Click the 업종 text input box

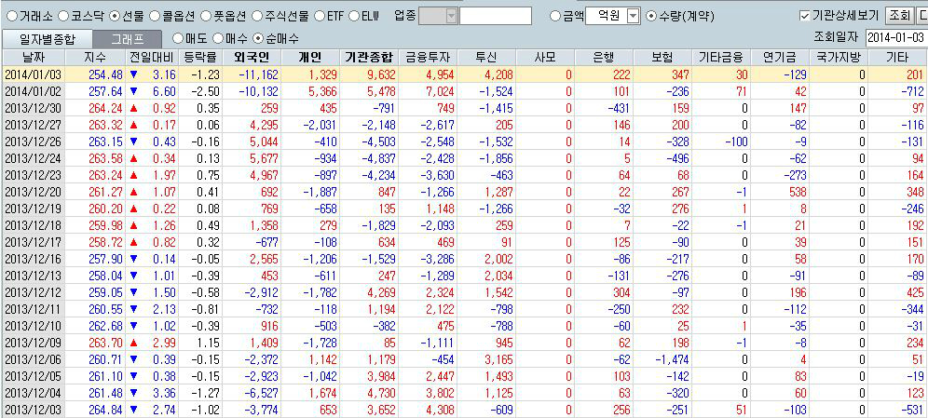(x=495, y=16)
